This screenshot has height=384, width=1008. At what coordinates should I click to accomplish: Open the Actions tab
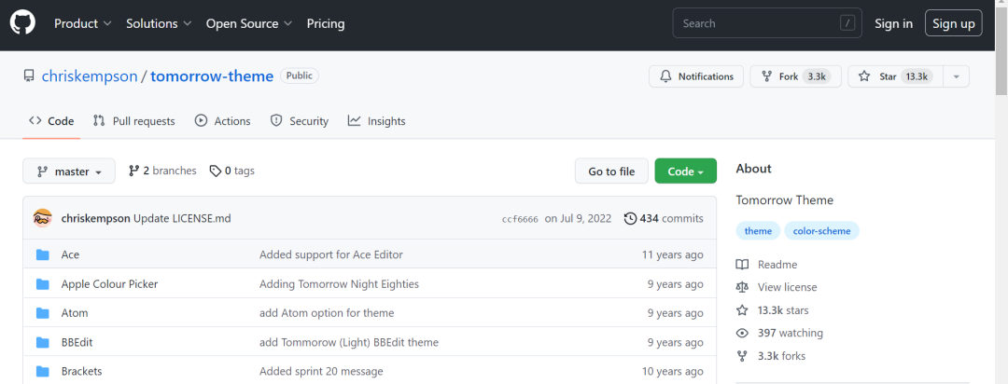click(x=222, y=121)
